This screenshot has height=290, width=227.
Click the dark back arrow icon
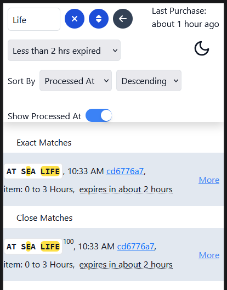pyautogui.click(x=123, y=19)
